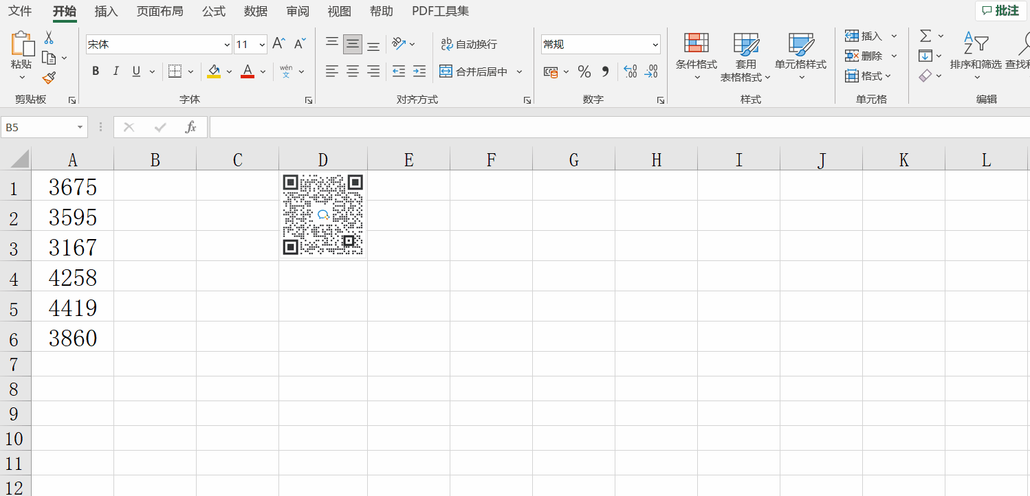Apply percentage number format icon
1030x496 pixels.
584,71
